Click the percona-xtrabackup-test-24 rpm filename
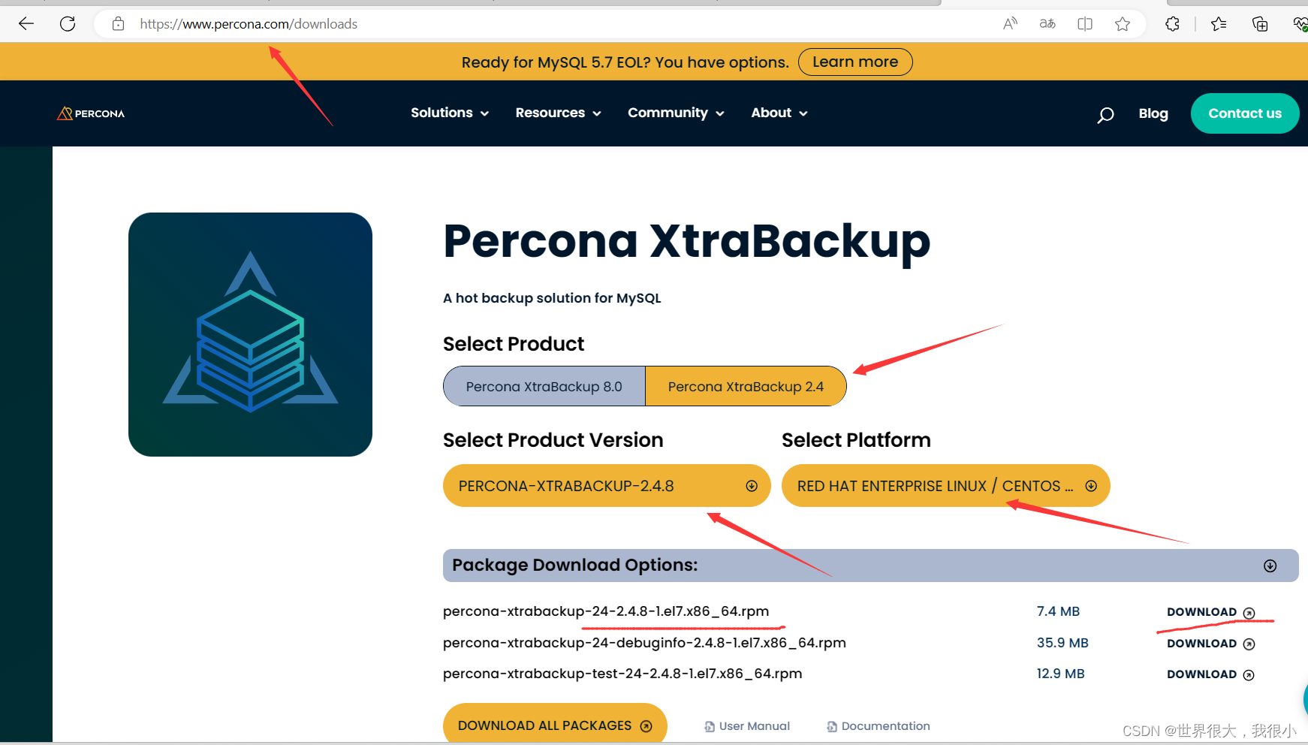This screenshot has height=745, width=1308. coord(622,674)
